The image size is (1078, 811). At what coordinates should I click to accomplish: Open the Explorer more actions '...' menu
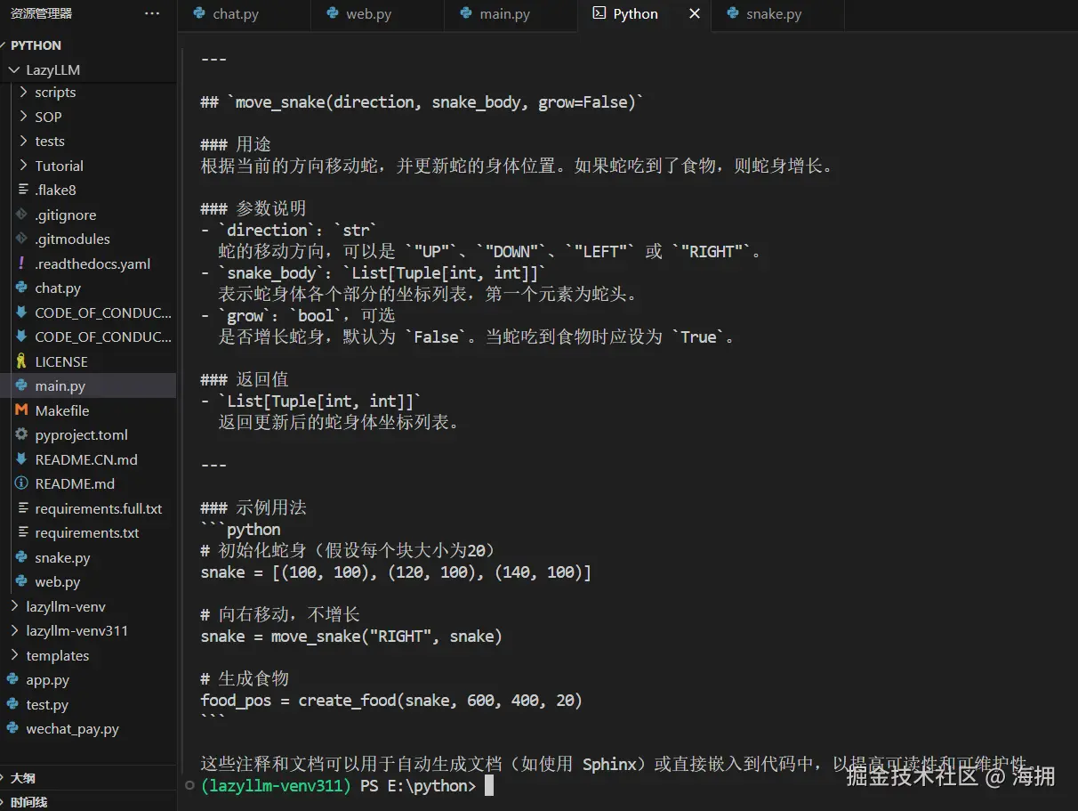pyautogui.click(x=151, y=12)
